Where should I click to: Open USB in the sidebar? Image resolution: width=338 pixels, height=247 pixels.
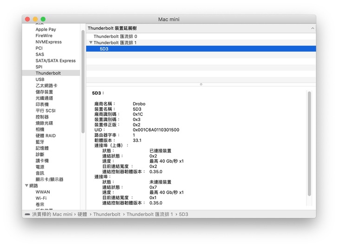point(40,79)
